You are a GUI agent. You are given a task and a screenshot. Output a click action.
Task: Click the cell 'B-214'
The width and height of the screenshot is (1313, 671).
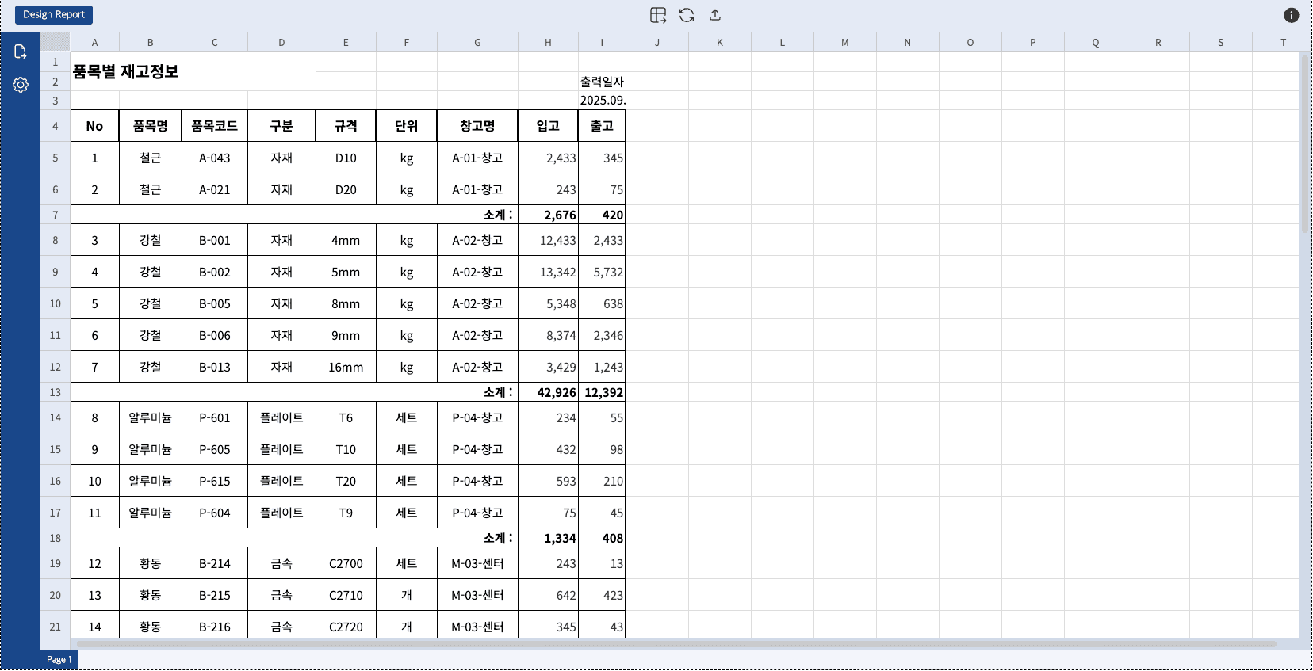tap(215, 563)
